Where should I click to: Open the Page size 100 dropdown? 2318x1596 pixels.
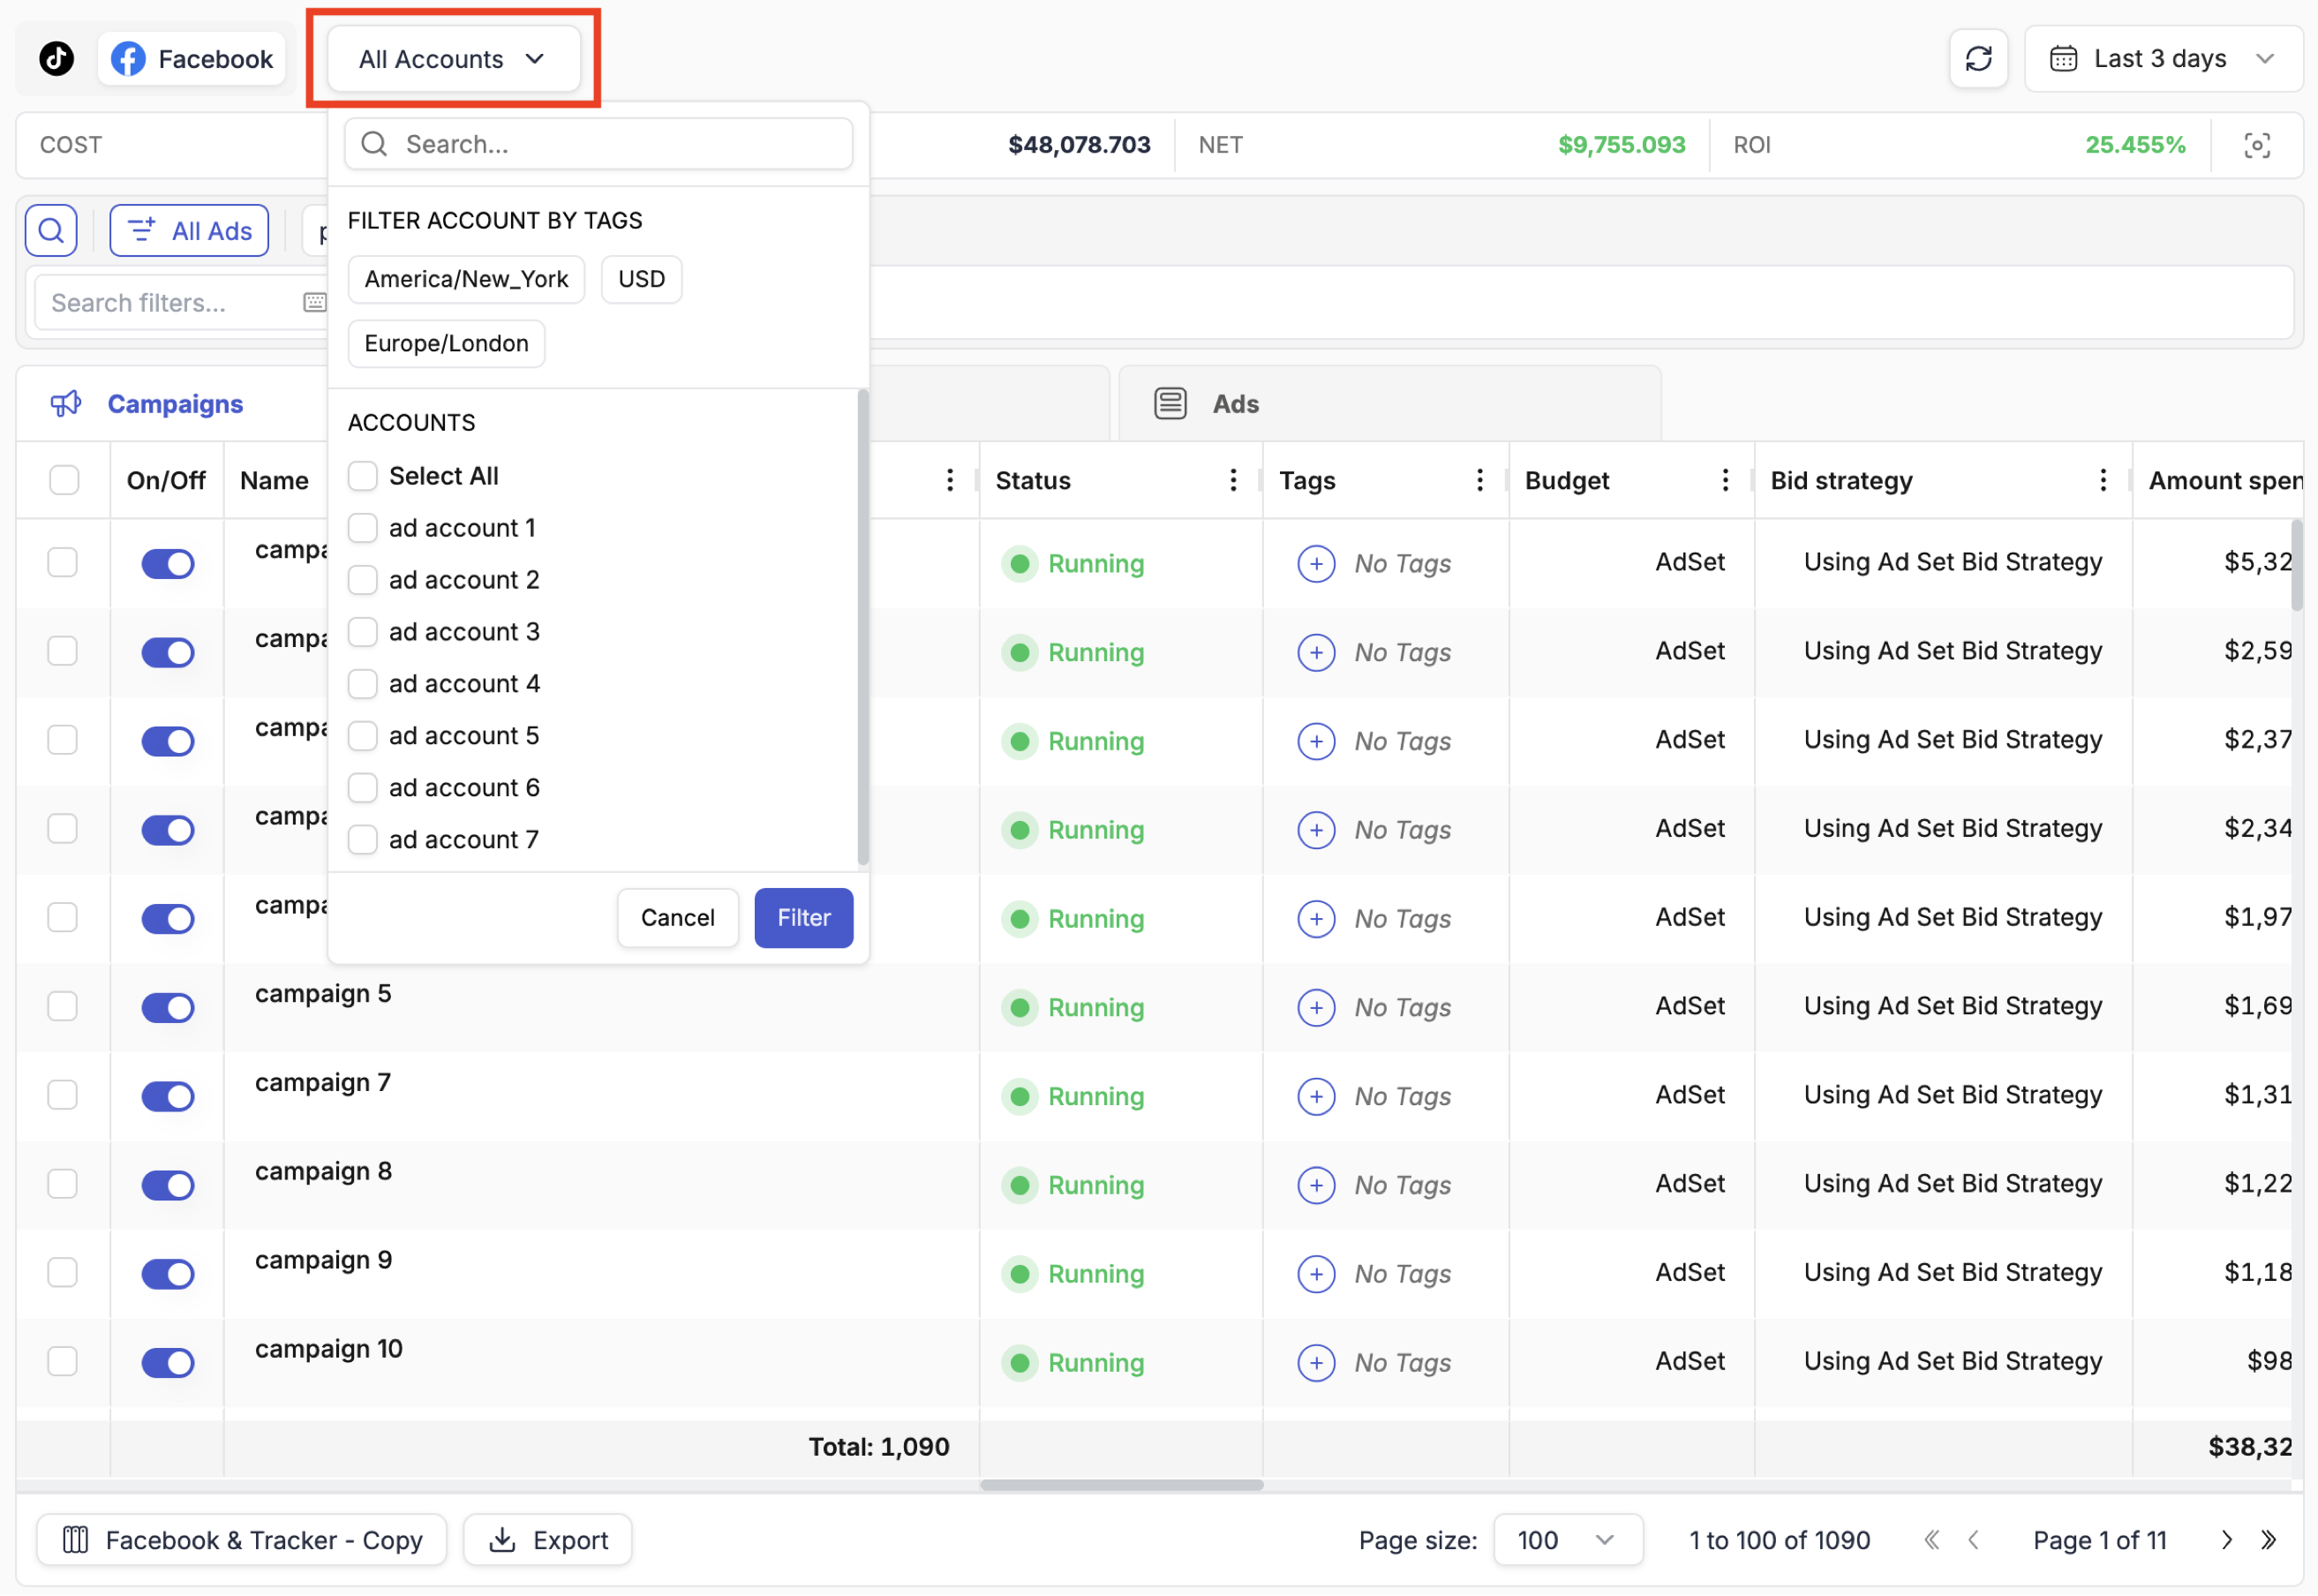click(x=1566, y=1540)
